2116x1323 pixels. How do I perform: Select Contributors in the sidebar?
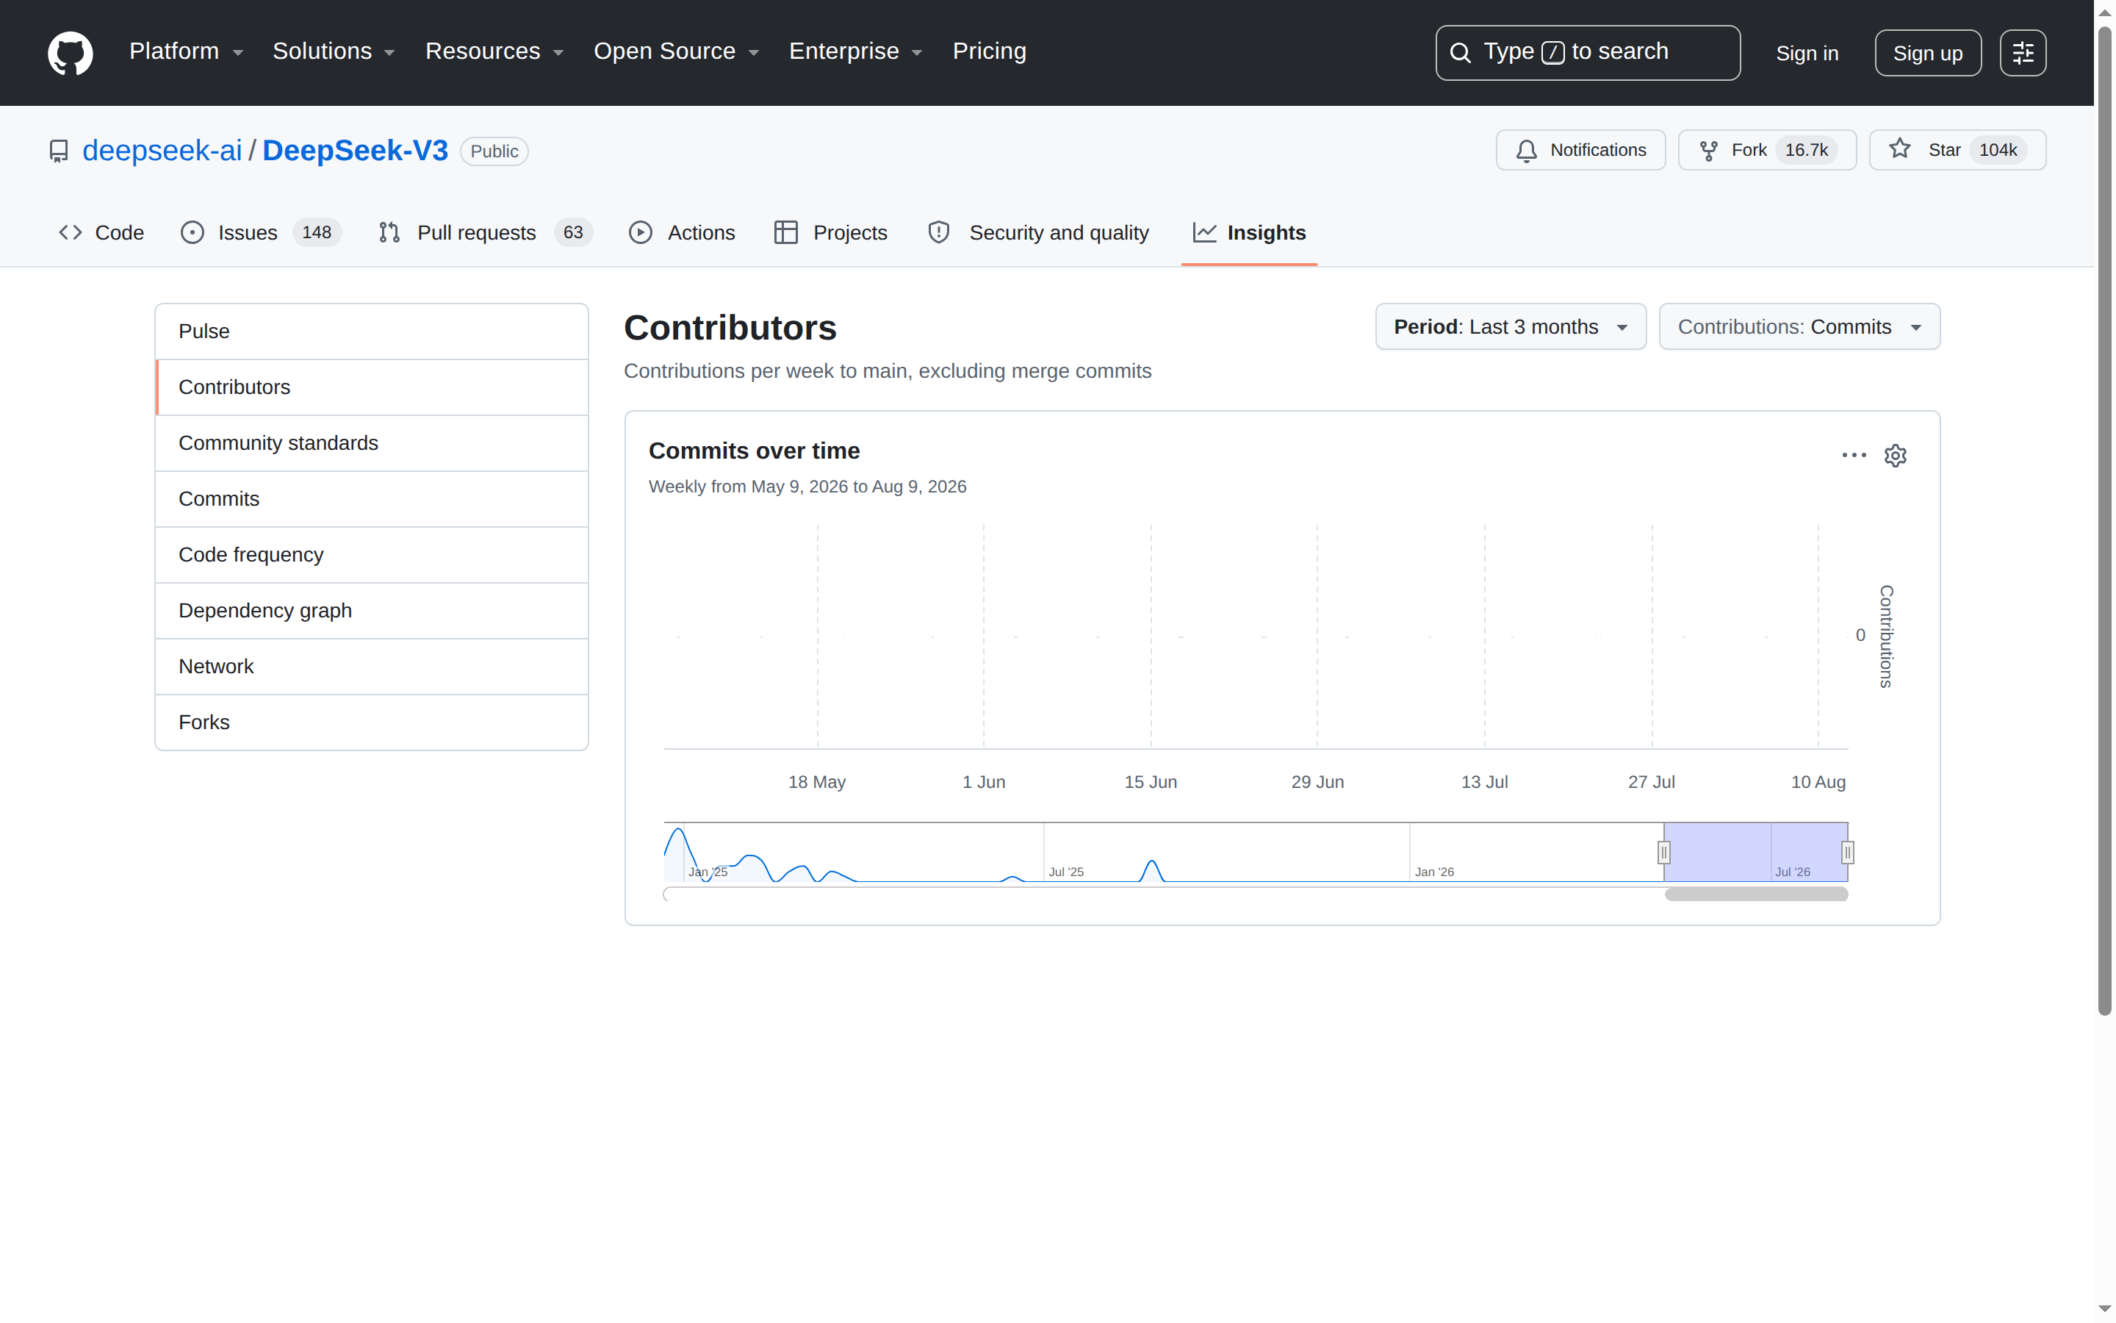(372, 387)
